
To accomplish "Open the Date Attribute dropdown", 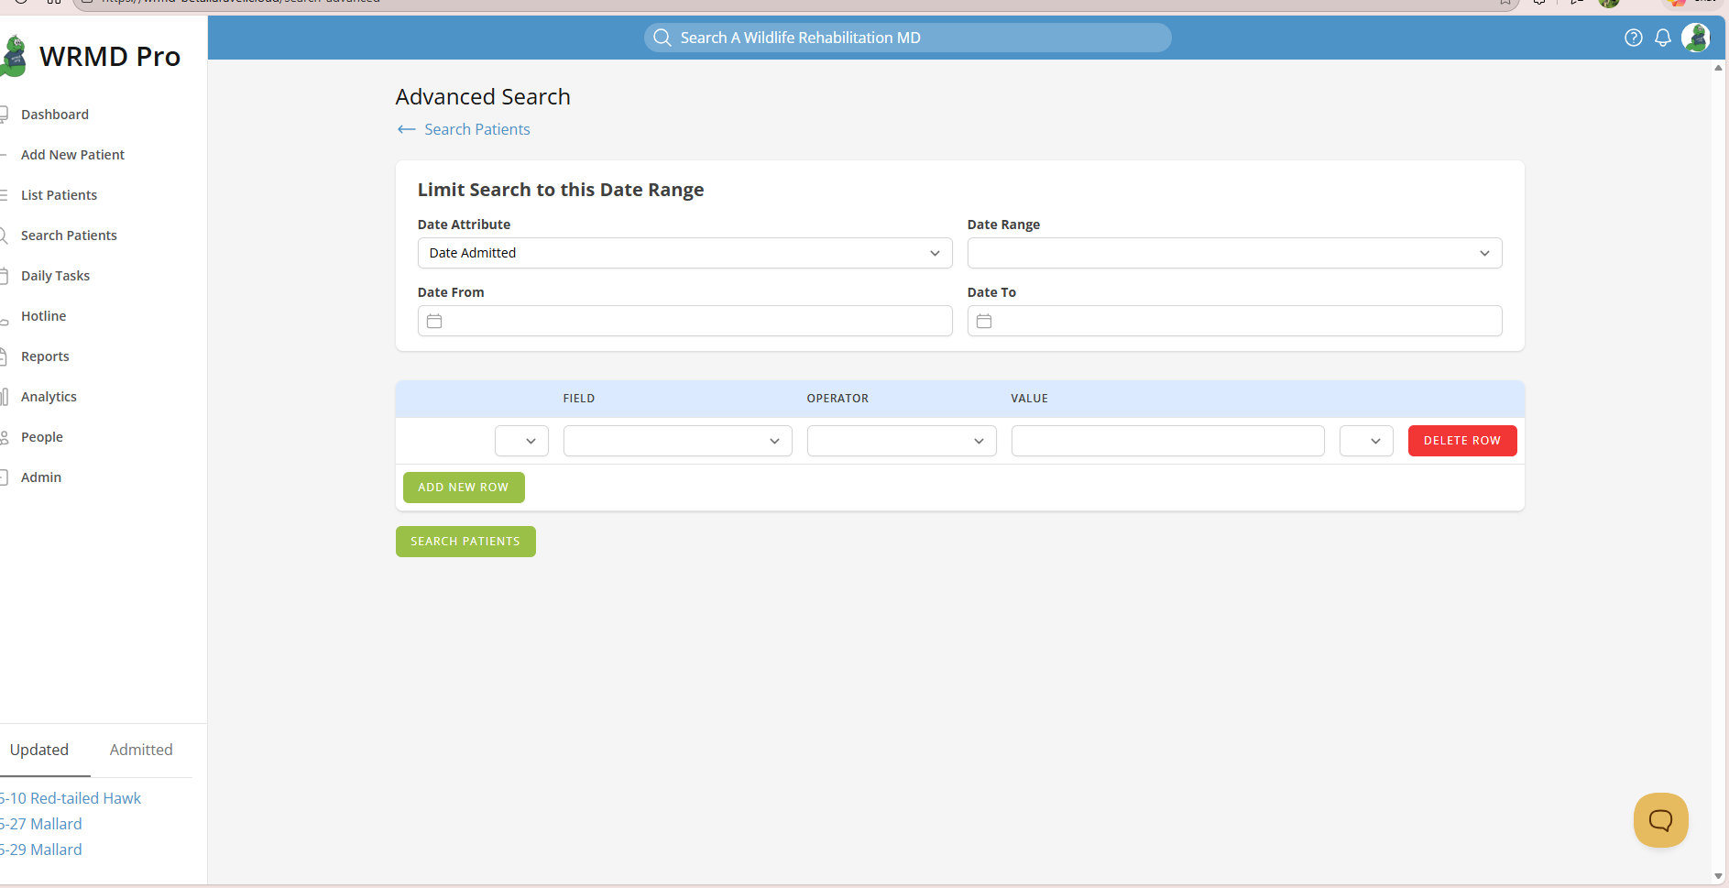I will point(684,253).
